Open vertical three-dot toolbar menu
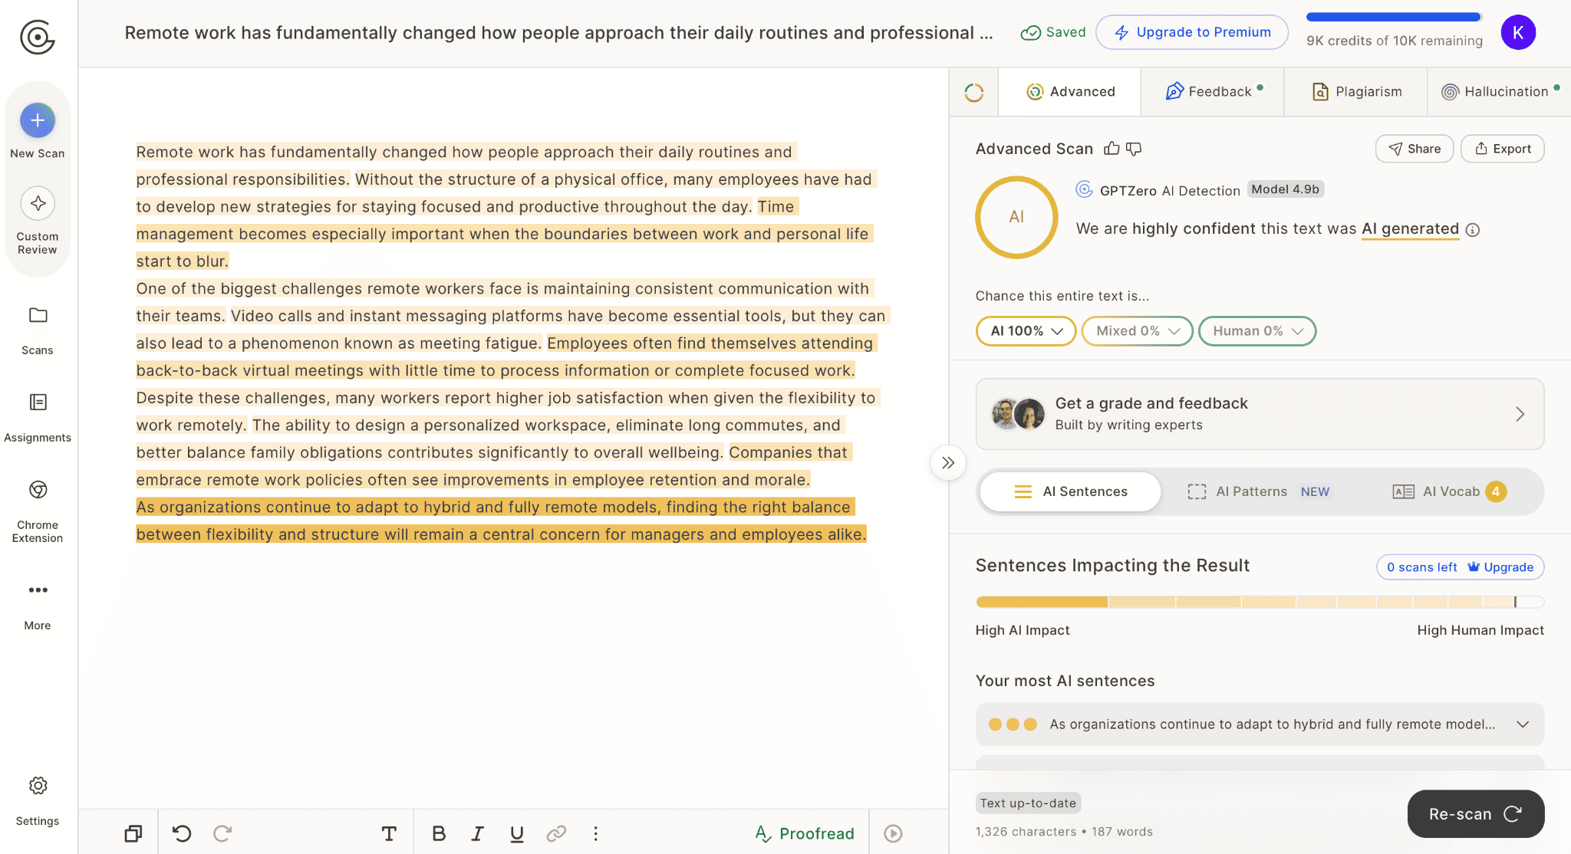Screen dimensions: 1571x854 595,833
